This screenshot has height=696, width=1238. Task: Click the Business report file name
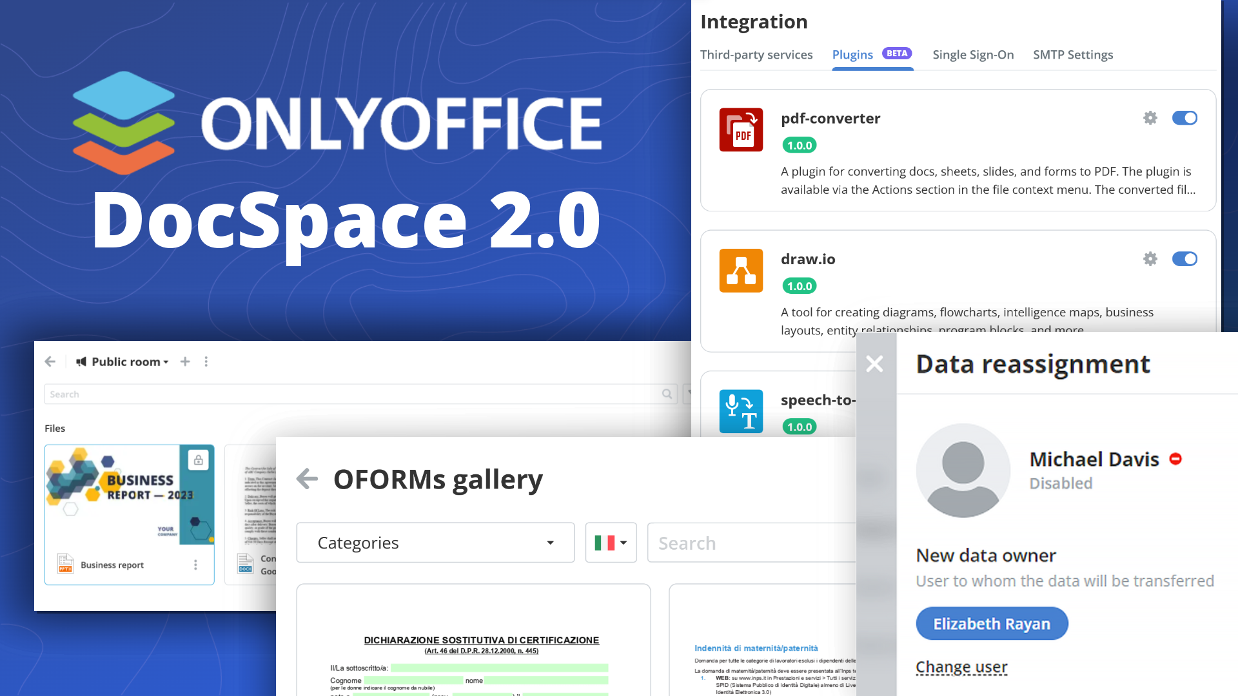112,565
